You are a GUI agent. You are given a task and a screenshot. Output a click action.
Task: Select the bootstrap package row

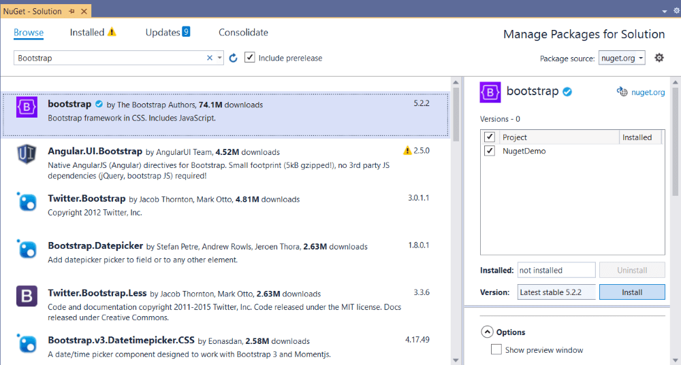225,114
